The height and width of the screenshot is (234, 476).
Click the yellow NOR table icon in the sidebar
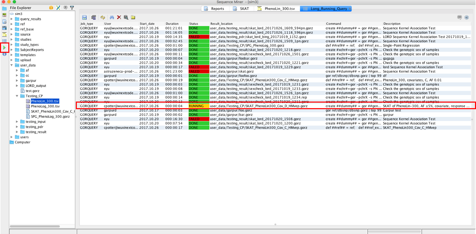click(4, 34)
